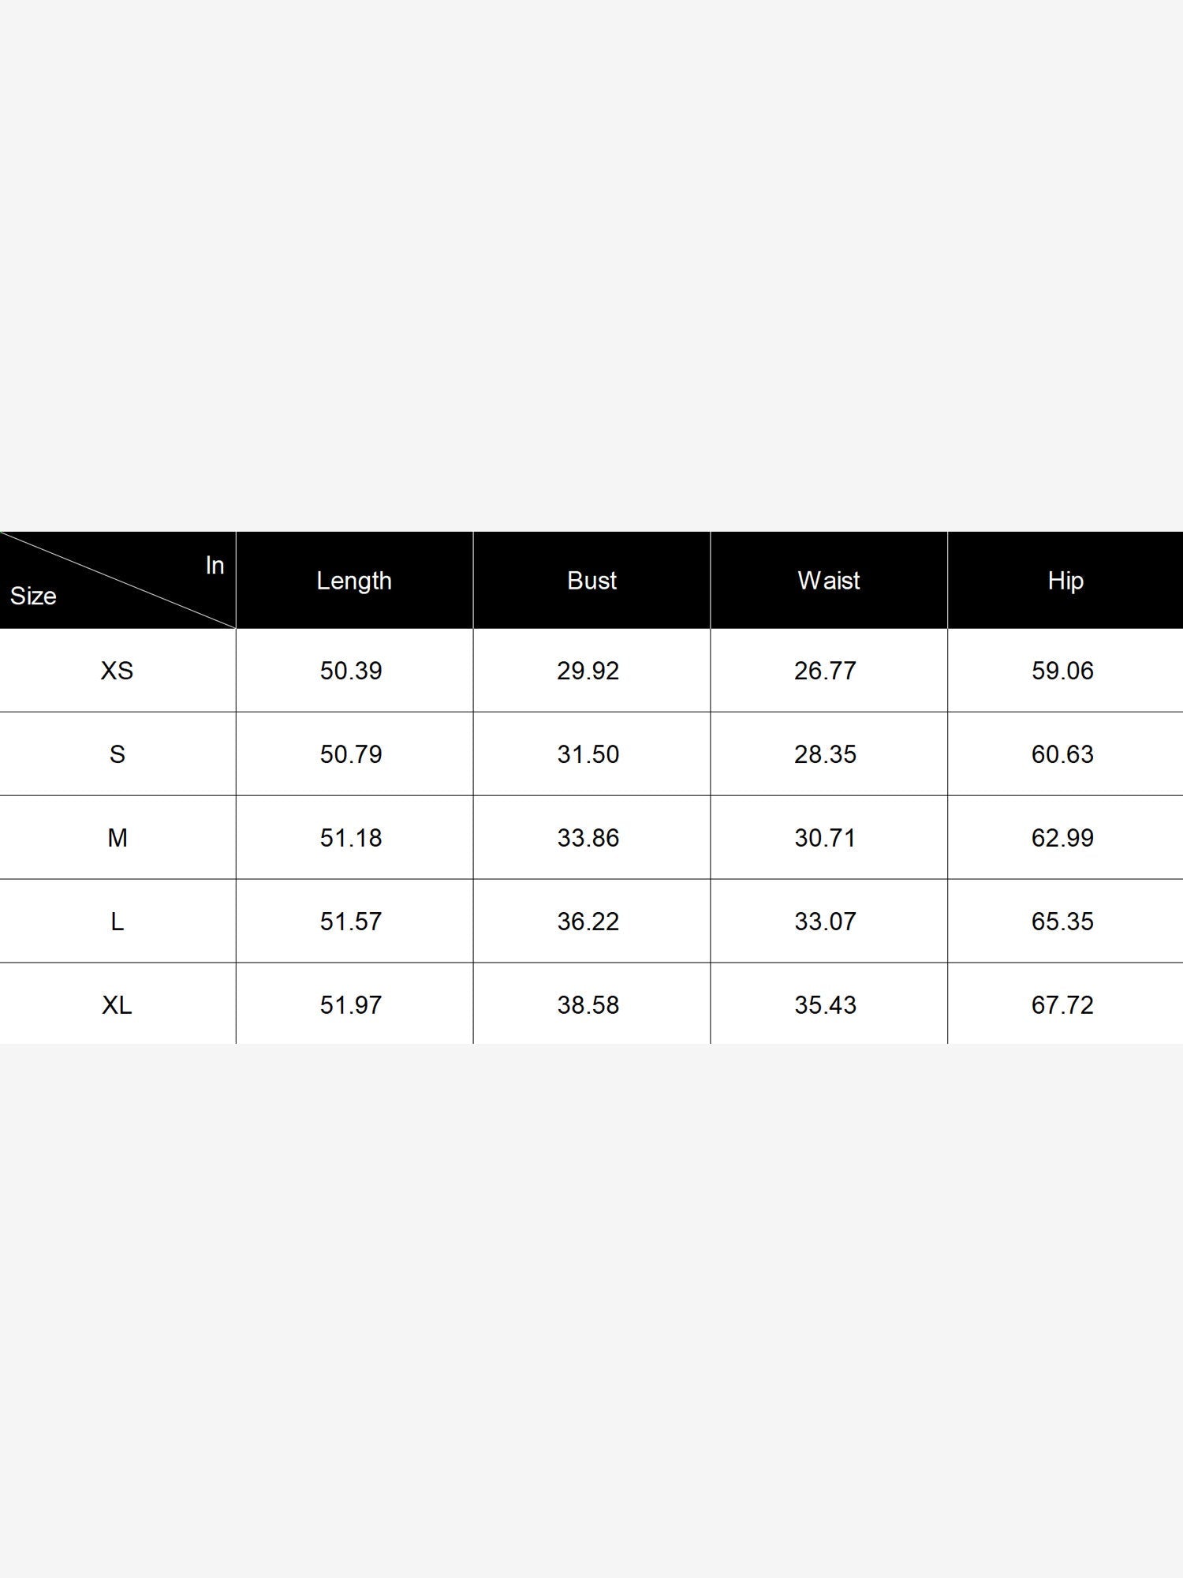This screenshot has width=1183, height=1578.
Task: Select the S size row label
Action: (117, 754)
